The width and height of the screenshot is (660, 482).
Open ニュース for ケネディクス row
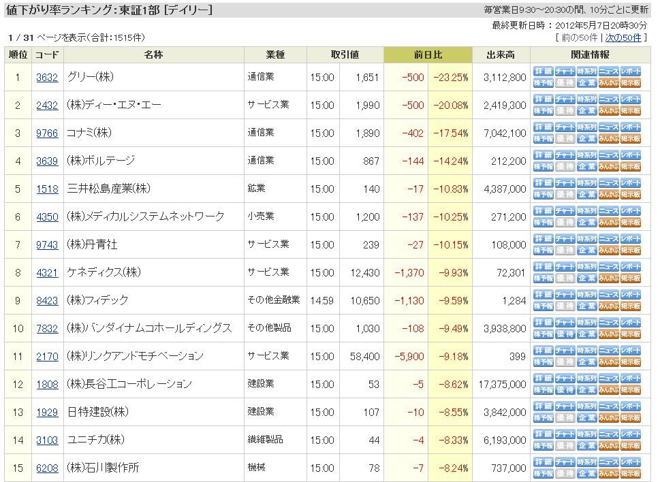(x=609, y=267)
